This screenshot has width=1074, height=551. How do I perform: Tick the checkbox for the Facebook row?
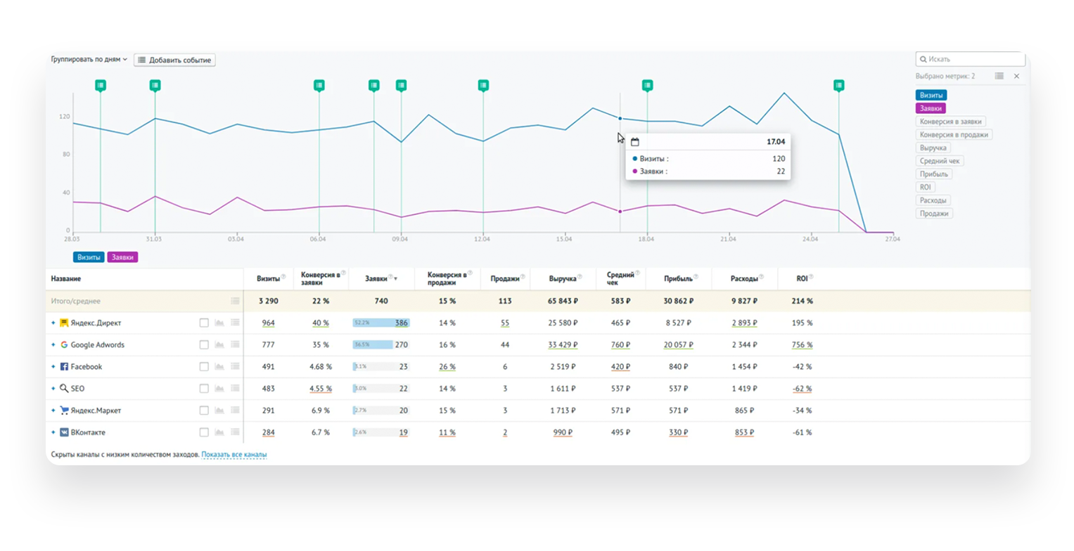click(x=204, y=367)
